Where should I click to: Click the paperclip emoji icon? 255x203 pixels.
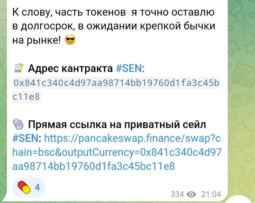pyautogui.click(x=18, y=125)
